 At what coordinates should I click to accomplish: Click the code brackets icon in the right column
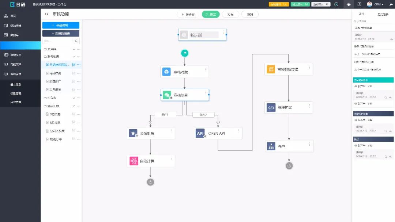click(271, 108)
